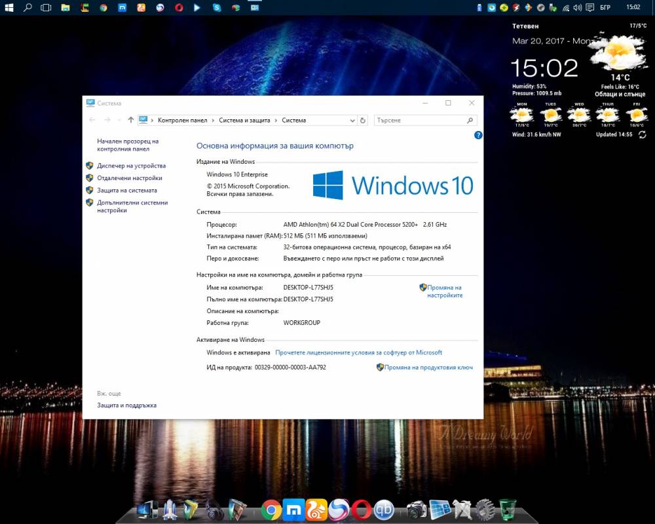
Task: Expand the chevron after Контролен панел
Action: coord(213,121)
